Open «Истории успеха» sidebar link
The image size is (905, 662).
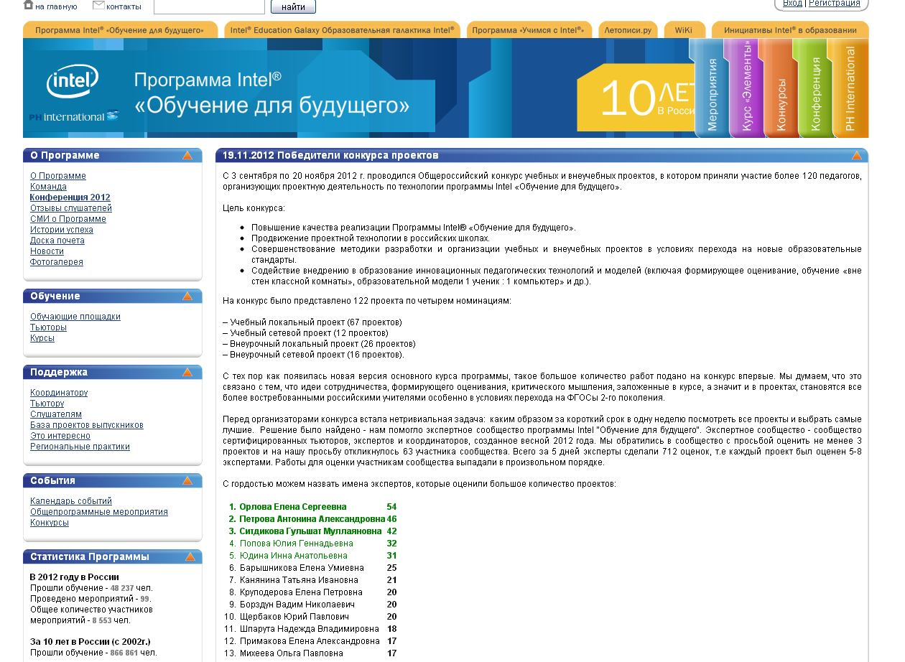click(62, 230)
